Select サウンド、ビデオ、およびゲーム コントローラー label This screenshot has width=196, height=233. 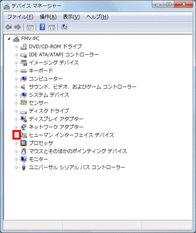[82, 87]
